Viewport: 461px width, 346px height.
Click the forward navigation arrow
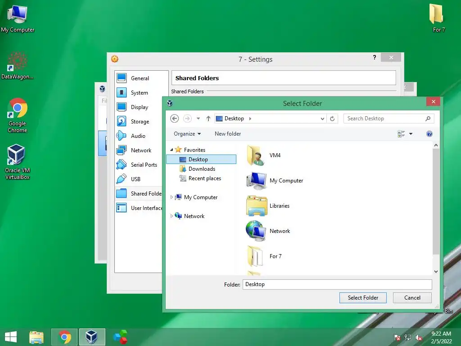click(187, 118)
